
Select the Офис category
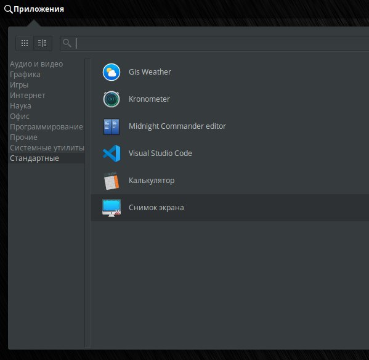point(20,117)
